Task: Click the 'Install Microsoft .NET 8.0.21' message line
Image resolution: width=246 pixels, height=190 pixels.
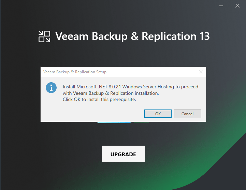Action: tap(130, 87)
